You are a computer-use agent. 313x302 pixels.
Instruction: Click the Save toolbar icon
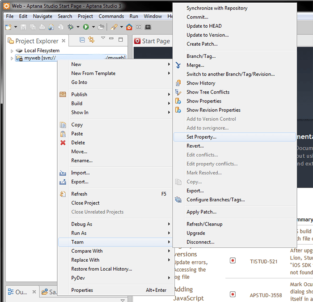click(x=23, y=27)
